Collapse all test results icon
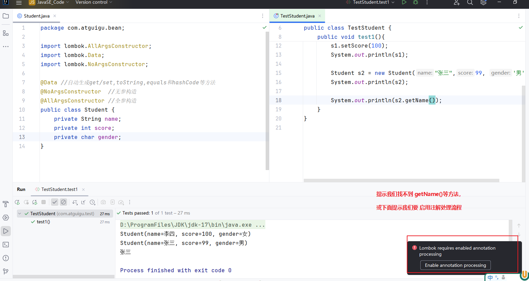The height and width of the screenshot is (281, 529). point(83,202)
